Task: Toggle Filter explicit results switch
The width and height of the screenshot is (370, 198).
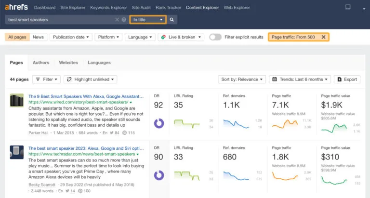Action: pyautogui.click(x=215, y=37)
